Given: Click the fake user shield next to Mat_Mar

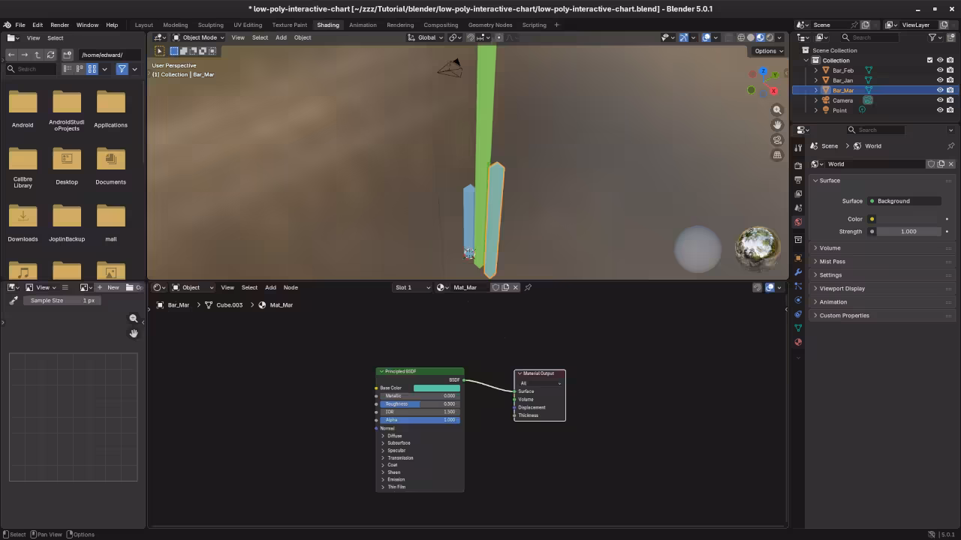Looking at the screenshot, I should 496,287.
